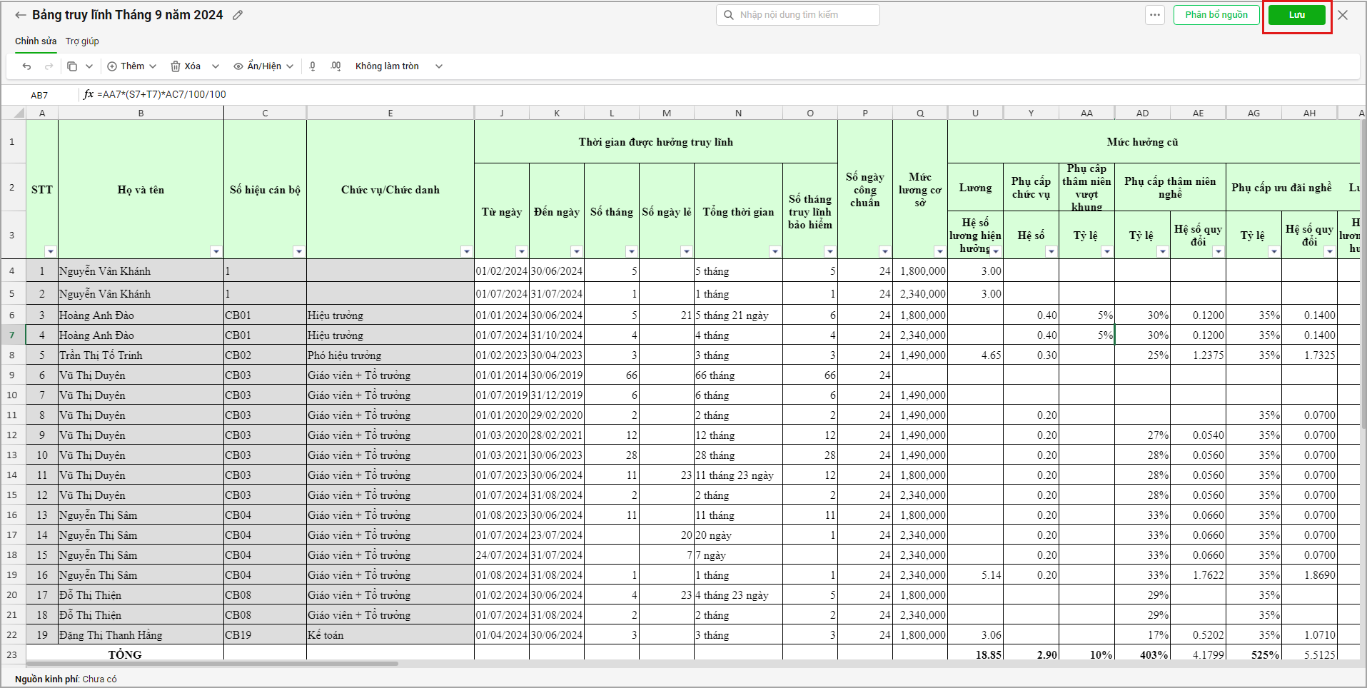
Task: Expand the Thêm dropdown menu
Action: (x=132, y=66)
